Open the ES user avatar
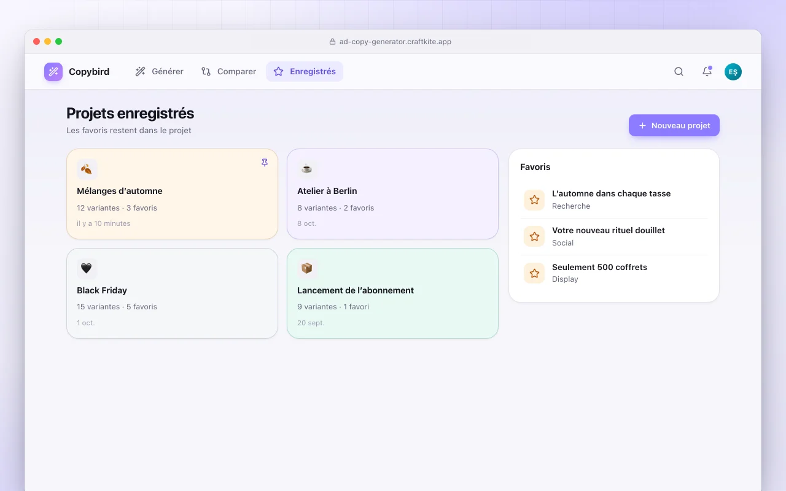 tap(733, 72)
